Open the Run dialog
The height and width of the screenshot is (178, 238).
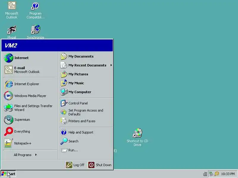(86, 150)
